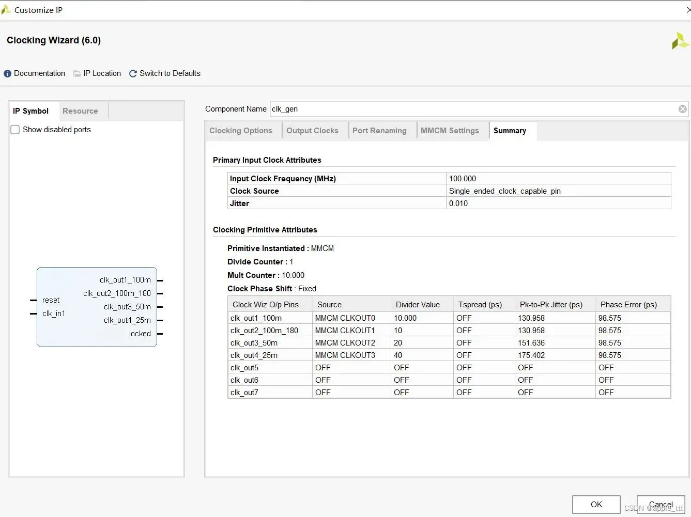Select the clk_out2_100m_180 port on the IP symbol
This screenshot has height=517, width=691.
[x=117, y=293]
